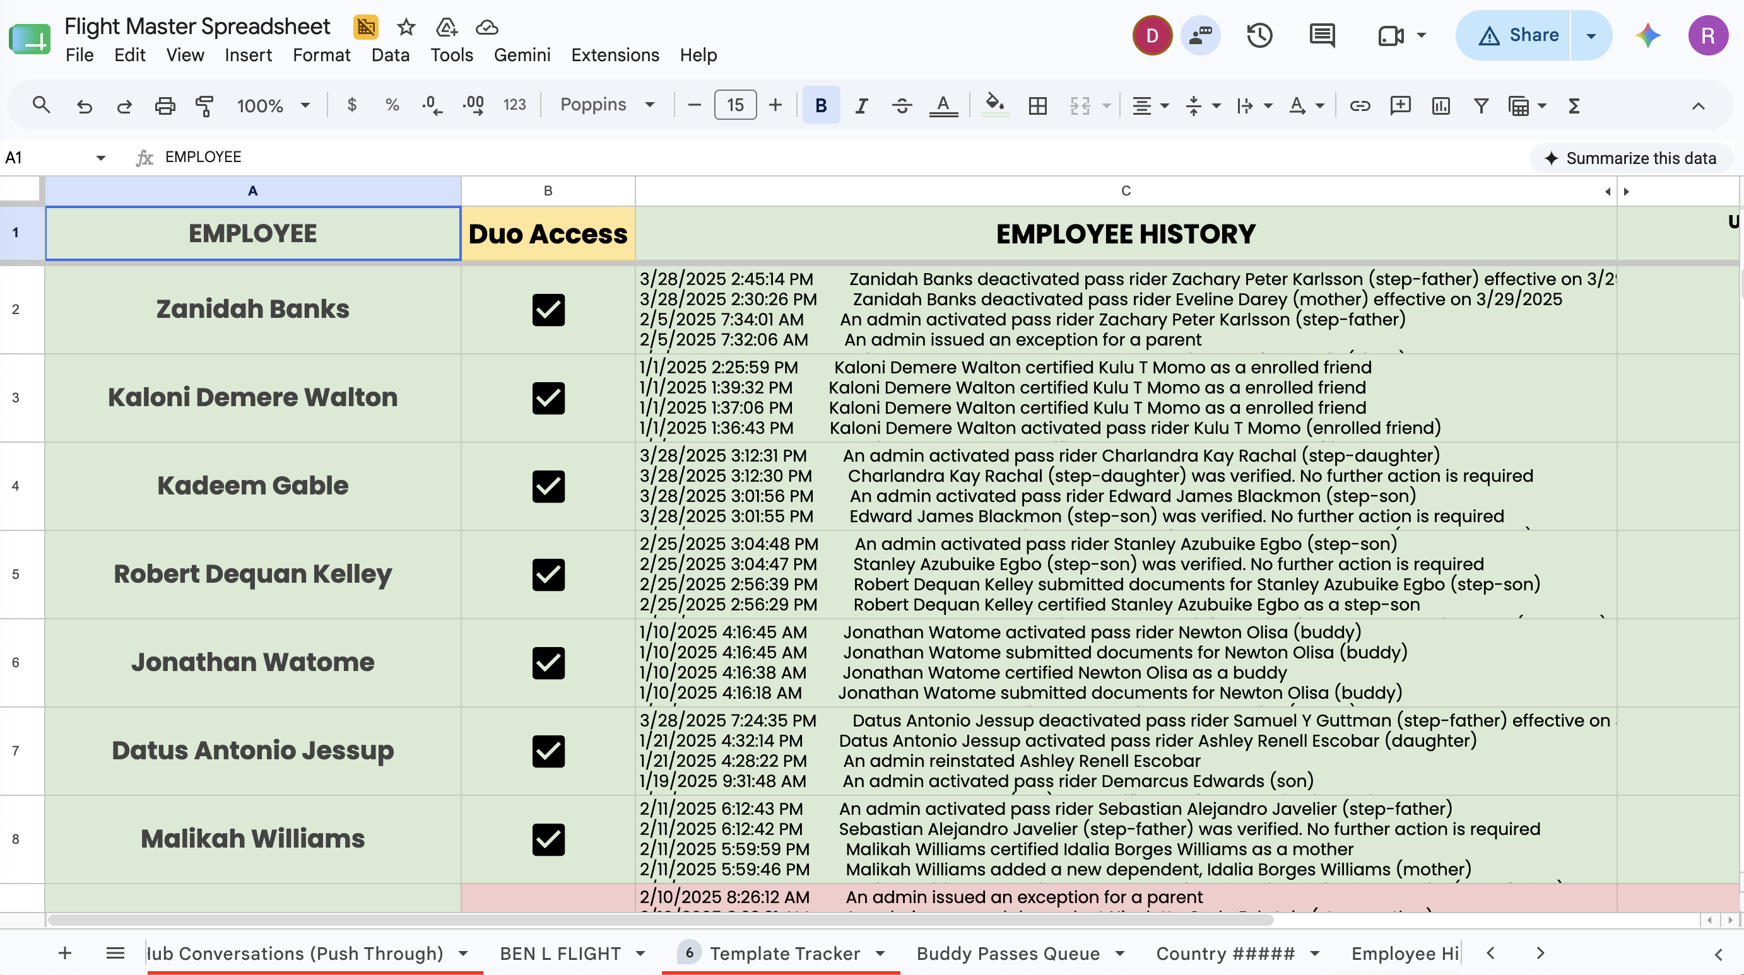
Task: Create a filter
Action: click(x=1481, y=105)
